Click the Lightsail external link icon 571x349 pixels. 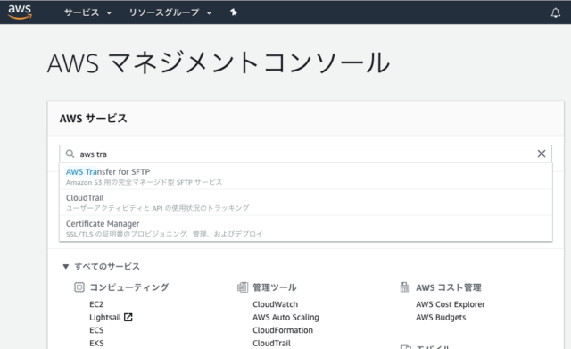[128, 317]
